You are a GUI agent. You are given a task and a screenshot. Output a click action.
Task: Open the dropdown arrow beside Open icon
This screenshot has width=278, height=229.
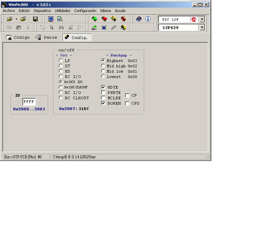(16, 19)
